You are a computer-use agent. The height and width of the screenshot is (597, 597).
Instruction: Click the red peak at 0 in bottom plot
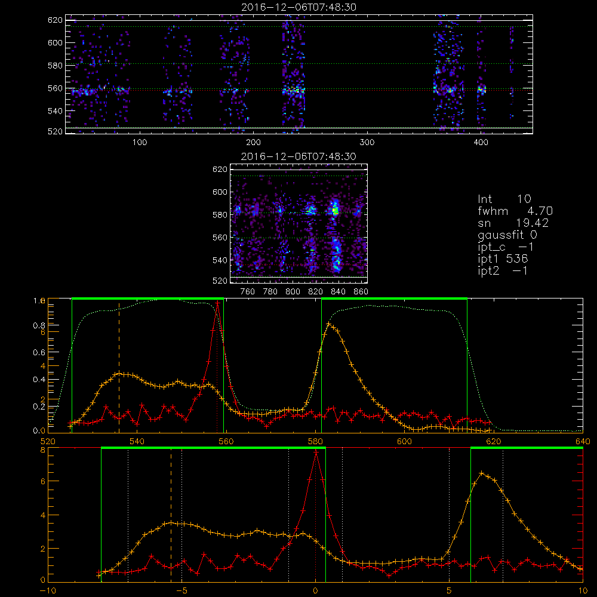tap(316, 452)
